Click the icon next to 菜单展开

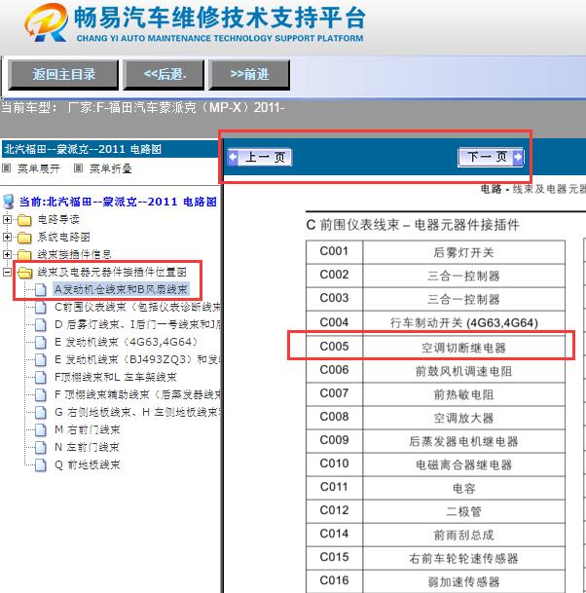7,168
